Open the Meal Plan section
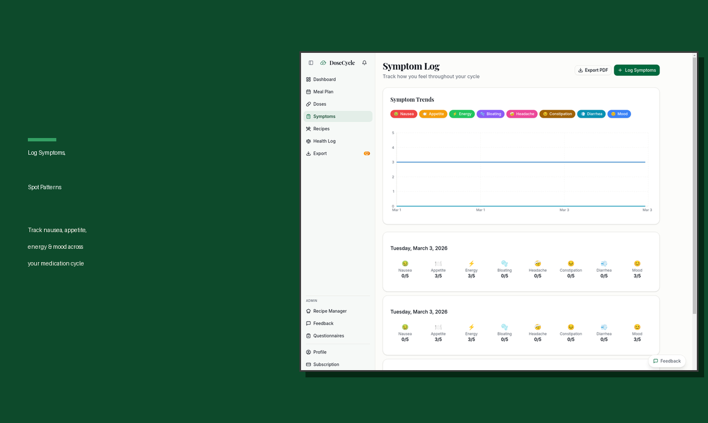708x423 pixels. point(338,92)
